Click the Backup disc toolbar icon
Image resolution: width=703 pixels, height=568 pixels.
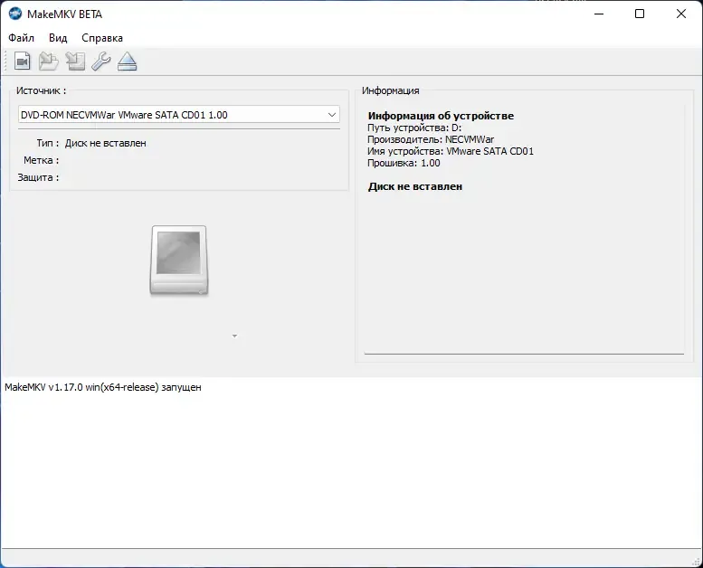(75, 61)
